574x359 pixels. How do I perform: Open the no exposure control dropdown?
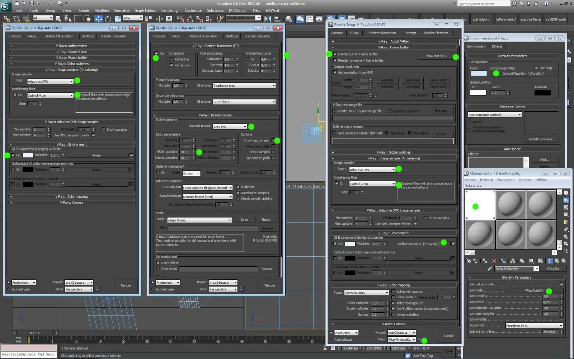495,115
